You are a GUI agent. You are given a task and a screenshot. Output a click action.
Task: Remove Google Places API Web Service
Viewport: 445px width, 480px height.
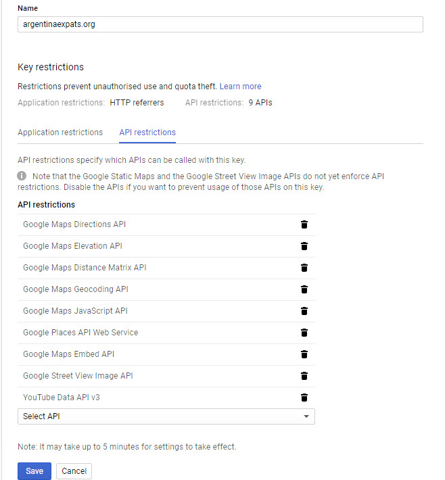coord(304,333)
